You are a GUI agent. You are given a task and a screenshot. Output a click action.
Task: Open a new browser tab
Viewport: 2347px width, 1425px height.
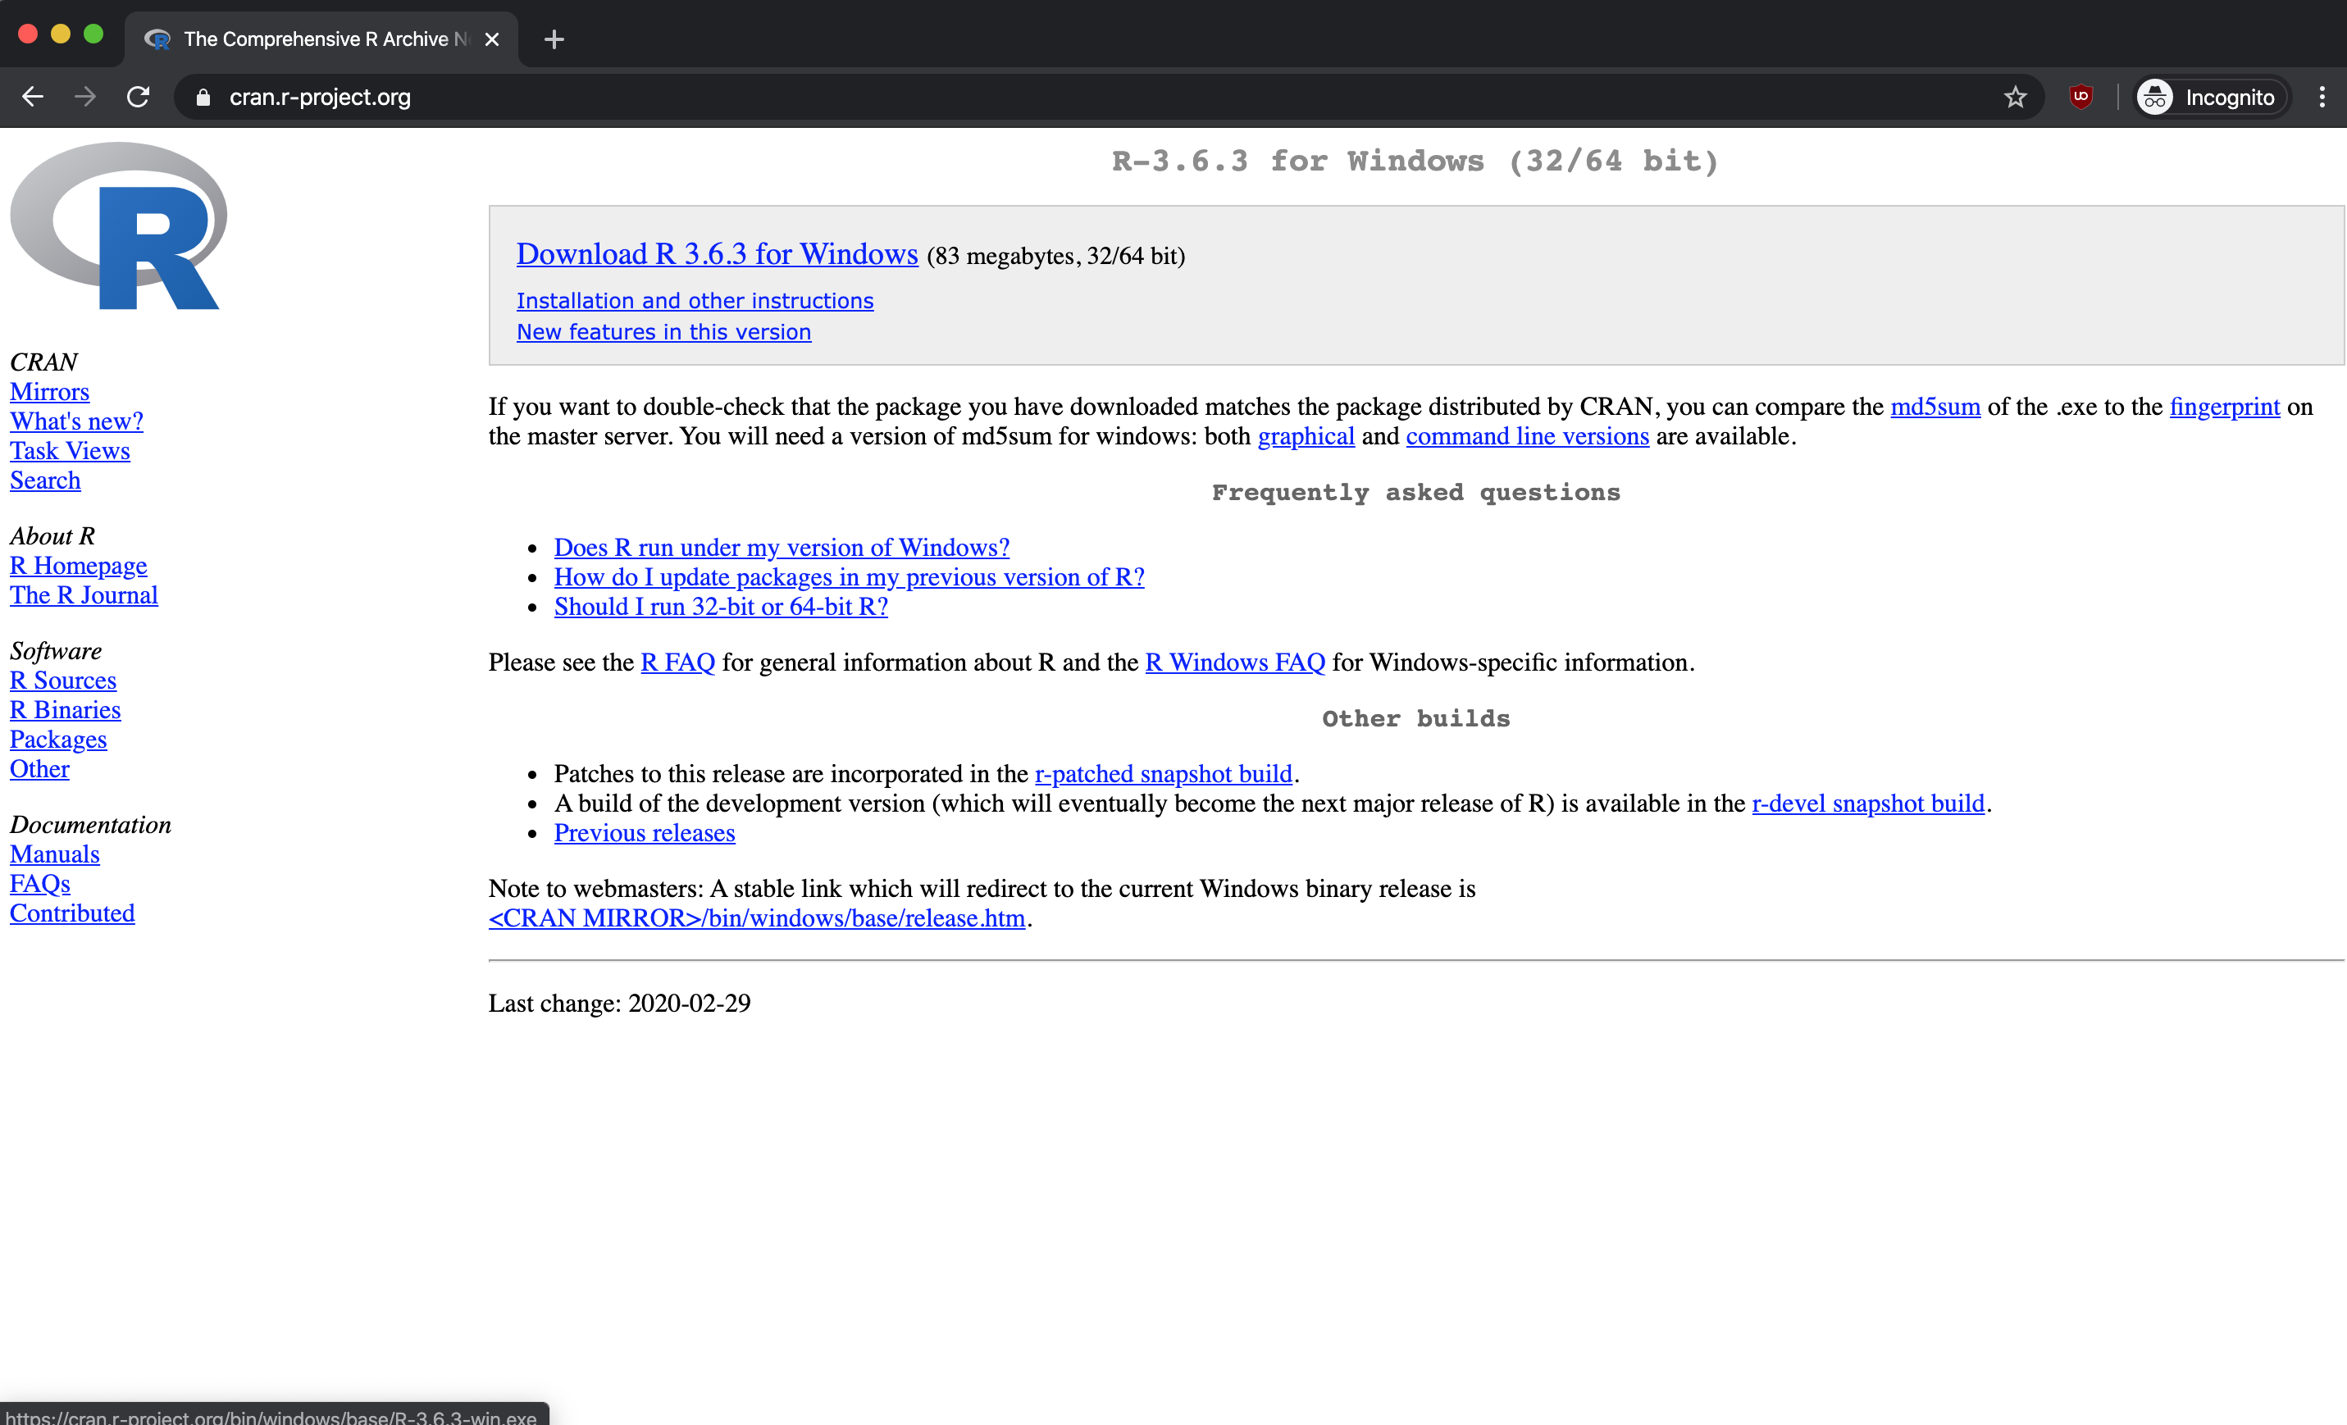pyautogui.click(x=554, y=39)
